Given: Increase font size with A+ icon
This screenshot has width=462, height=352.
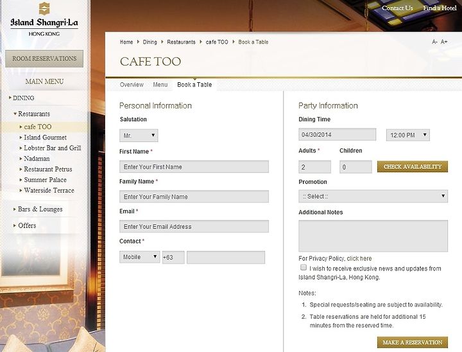Looking at the screenshot, I should pos(444,42).
